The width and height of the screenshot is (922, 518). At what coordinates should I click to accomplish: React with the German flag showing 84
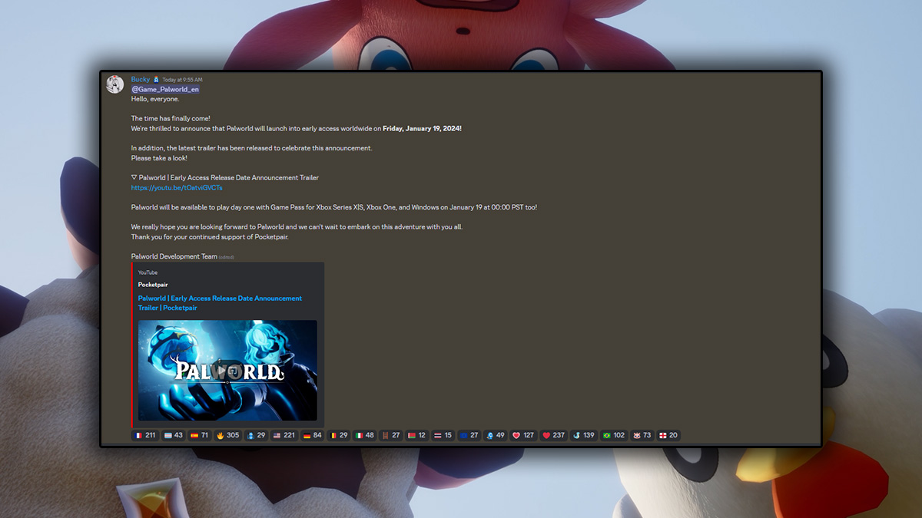click(312, 435)
